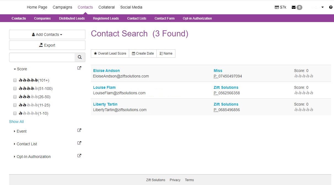The image size is (334, 185).
Task: Open the Campaigns menu
Action: coord(62,7)
